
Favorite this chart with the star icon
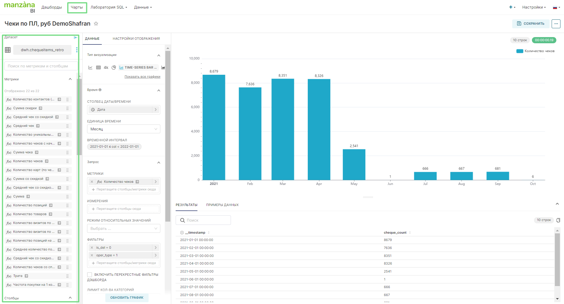point(96,24)
